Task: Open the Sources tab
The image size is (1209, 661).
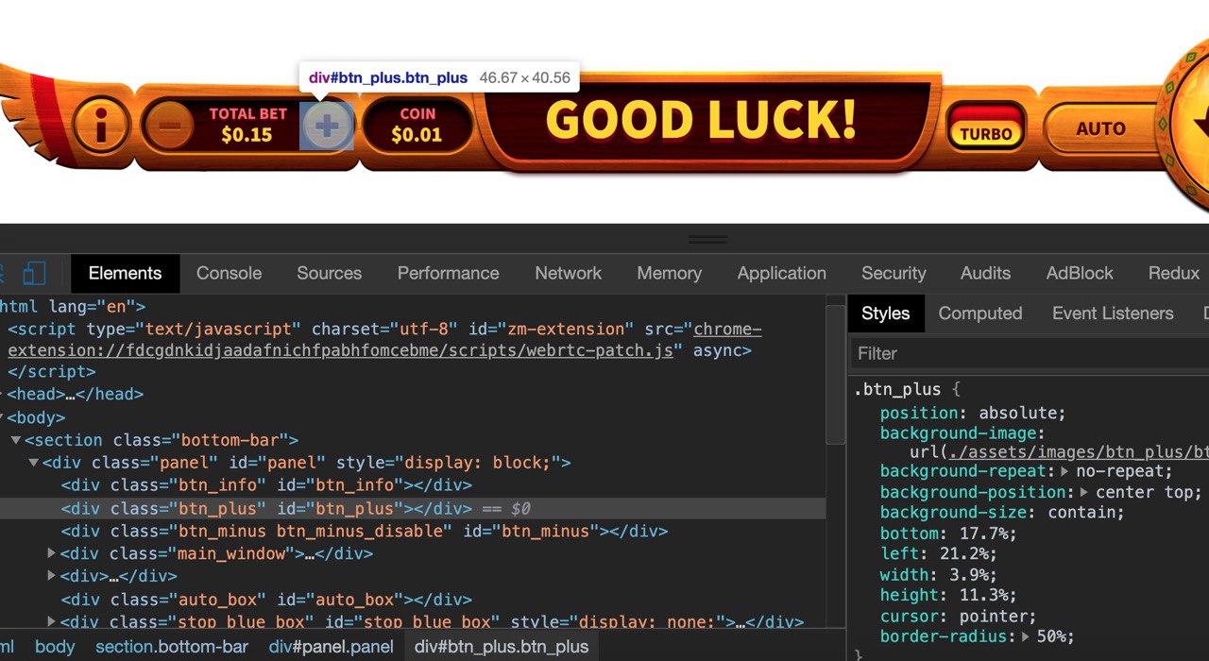Action: coord(329,273)
